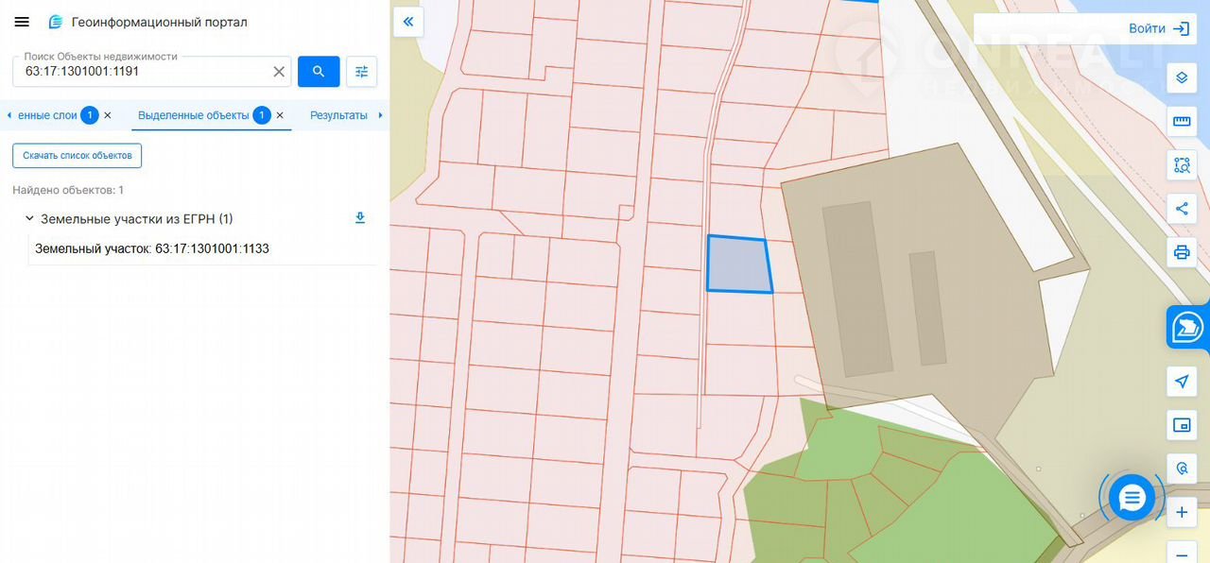Select the ruler measurement tool

1181,121
